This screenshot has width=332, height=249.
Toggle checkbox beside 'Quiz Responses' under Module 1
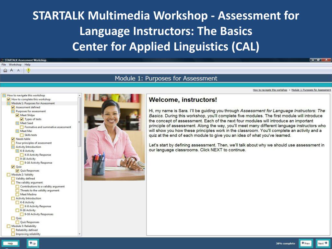pos(18,171)
